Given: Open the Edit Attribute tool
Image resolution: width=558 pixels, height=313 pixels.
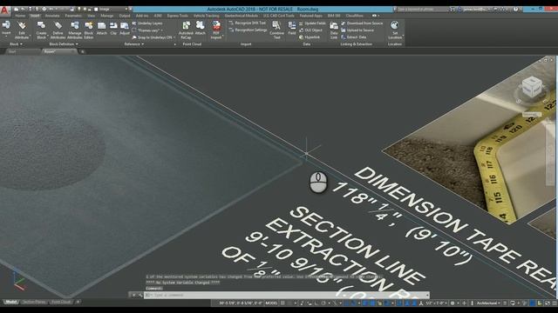Looking at the screenshot, I should [x=22, y=30].
